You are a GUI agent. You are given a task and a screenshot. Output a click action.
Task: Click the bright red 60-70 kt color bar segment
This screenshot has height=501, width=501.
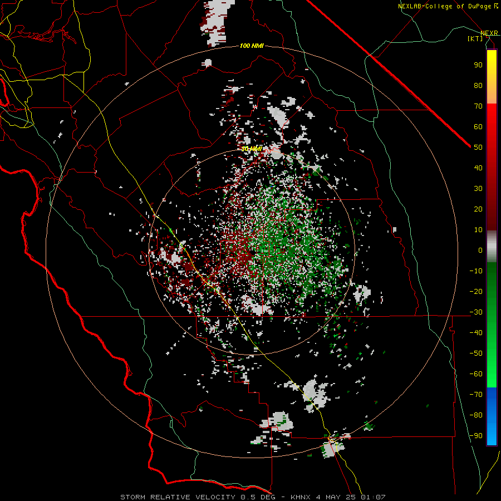[492, 115]
